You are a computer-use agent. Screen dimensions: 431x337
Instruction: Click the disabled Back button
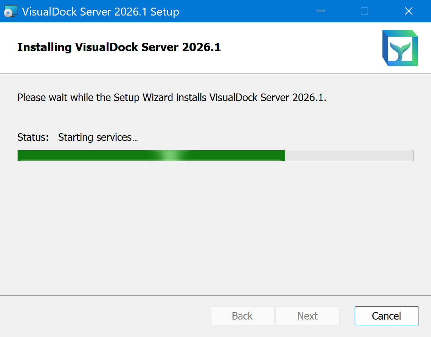pyautogui.click(x=242, y=316)
